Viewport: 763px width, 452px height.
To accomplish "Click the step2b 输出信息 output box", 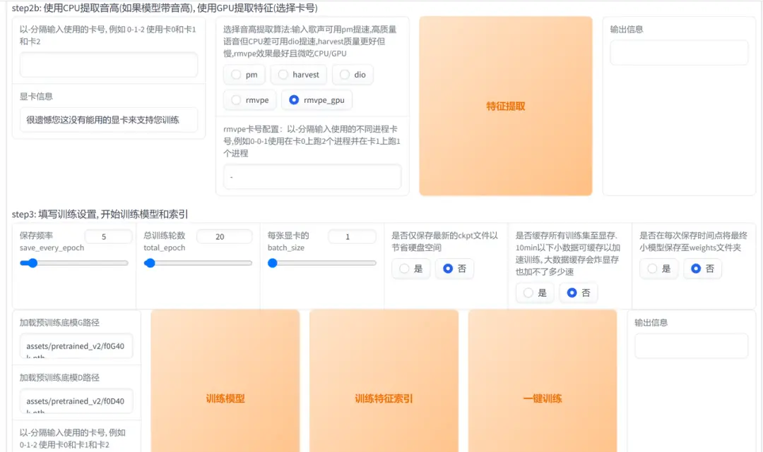I will coord(680,52).
